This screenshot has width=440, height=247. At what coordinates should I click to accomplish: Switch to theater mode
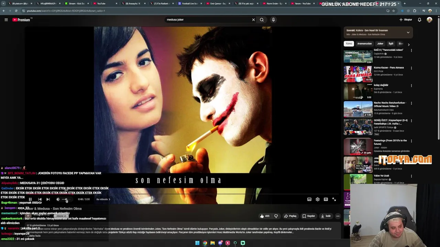point(326,199)
